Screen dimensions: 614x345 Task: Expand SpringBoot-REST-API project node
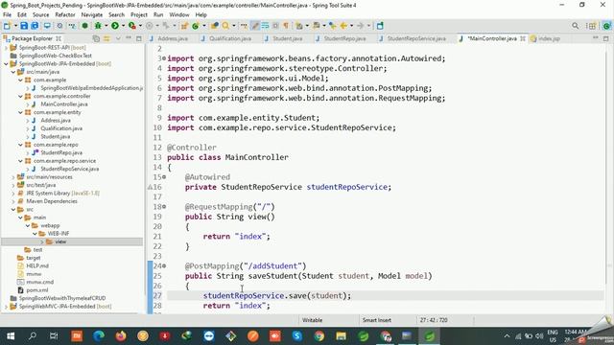point(7,47)
